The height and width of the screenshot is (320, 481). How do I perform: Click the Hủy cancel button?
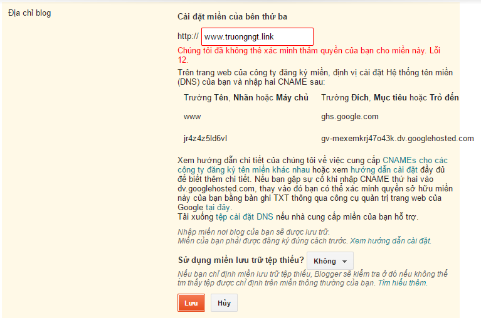coord(224,303)
